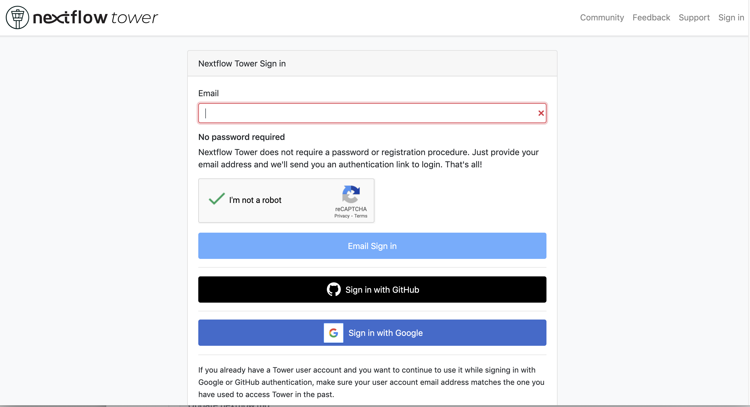750x407 pixels.
Task: Click the Sign in with Google button
Action: pyautogui.click(x=372, y=333)
